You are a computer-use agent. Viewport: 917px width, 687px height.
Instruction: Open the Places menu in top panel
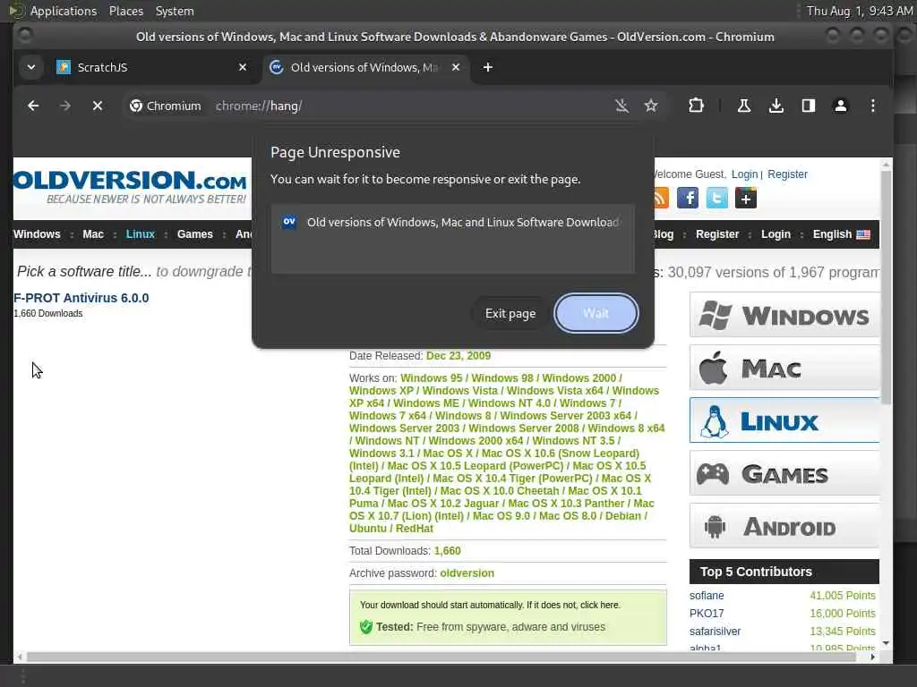[126, 11]
